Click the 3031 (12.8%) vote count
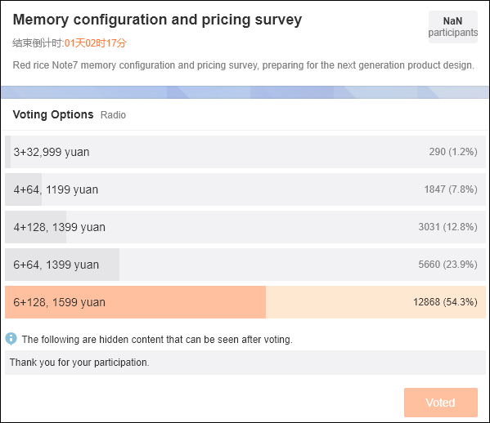490x423 pixels. click(x=447, y=227)
